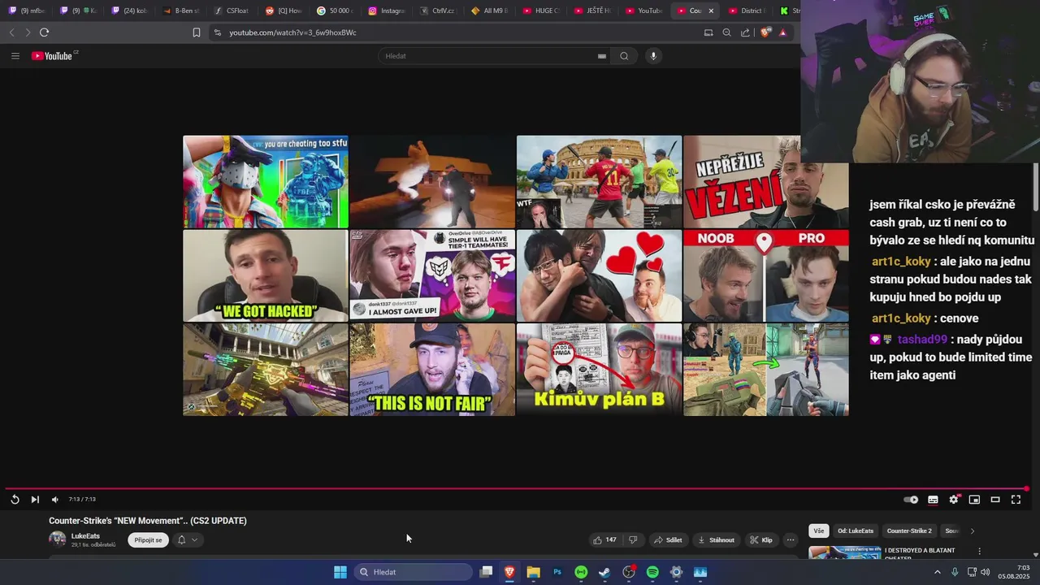The width and height of the screenshot is (1040, 585).
Task: Toggle theater mode
Action: (995, 500)
